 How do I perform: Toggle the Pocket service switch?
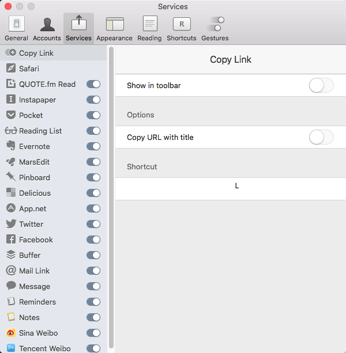coord(93,115)
